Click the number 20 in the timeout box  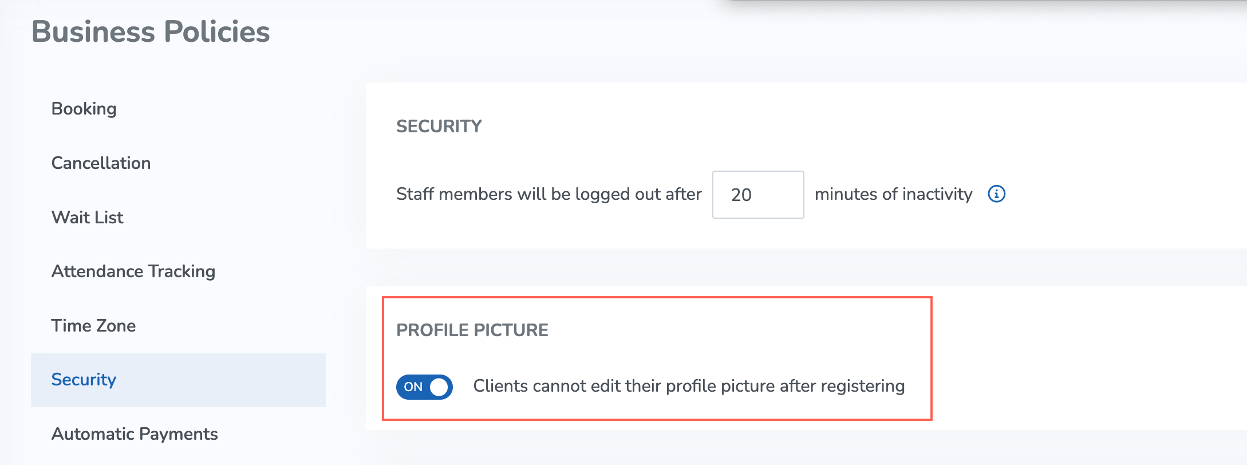pyautogui.click(x=741, y=195)
